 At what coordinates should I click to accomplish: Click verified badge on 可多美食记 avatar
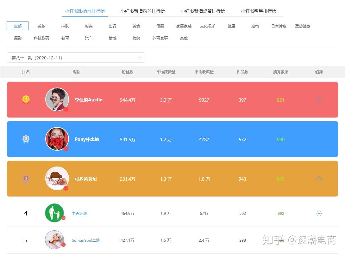click(x=66, y=188)
